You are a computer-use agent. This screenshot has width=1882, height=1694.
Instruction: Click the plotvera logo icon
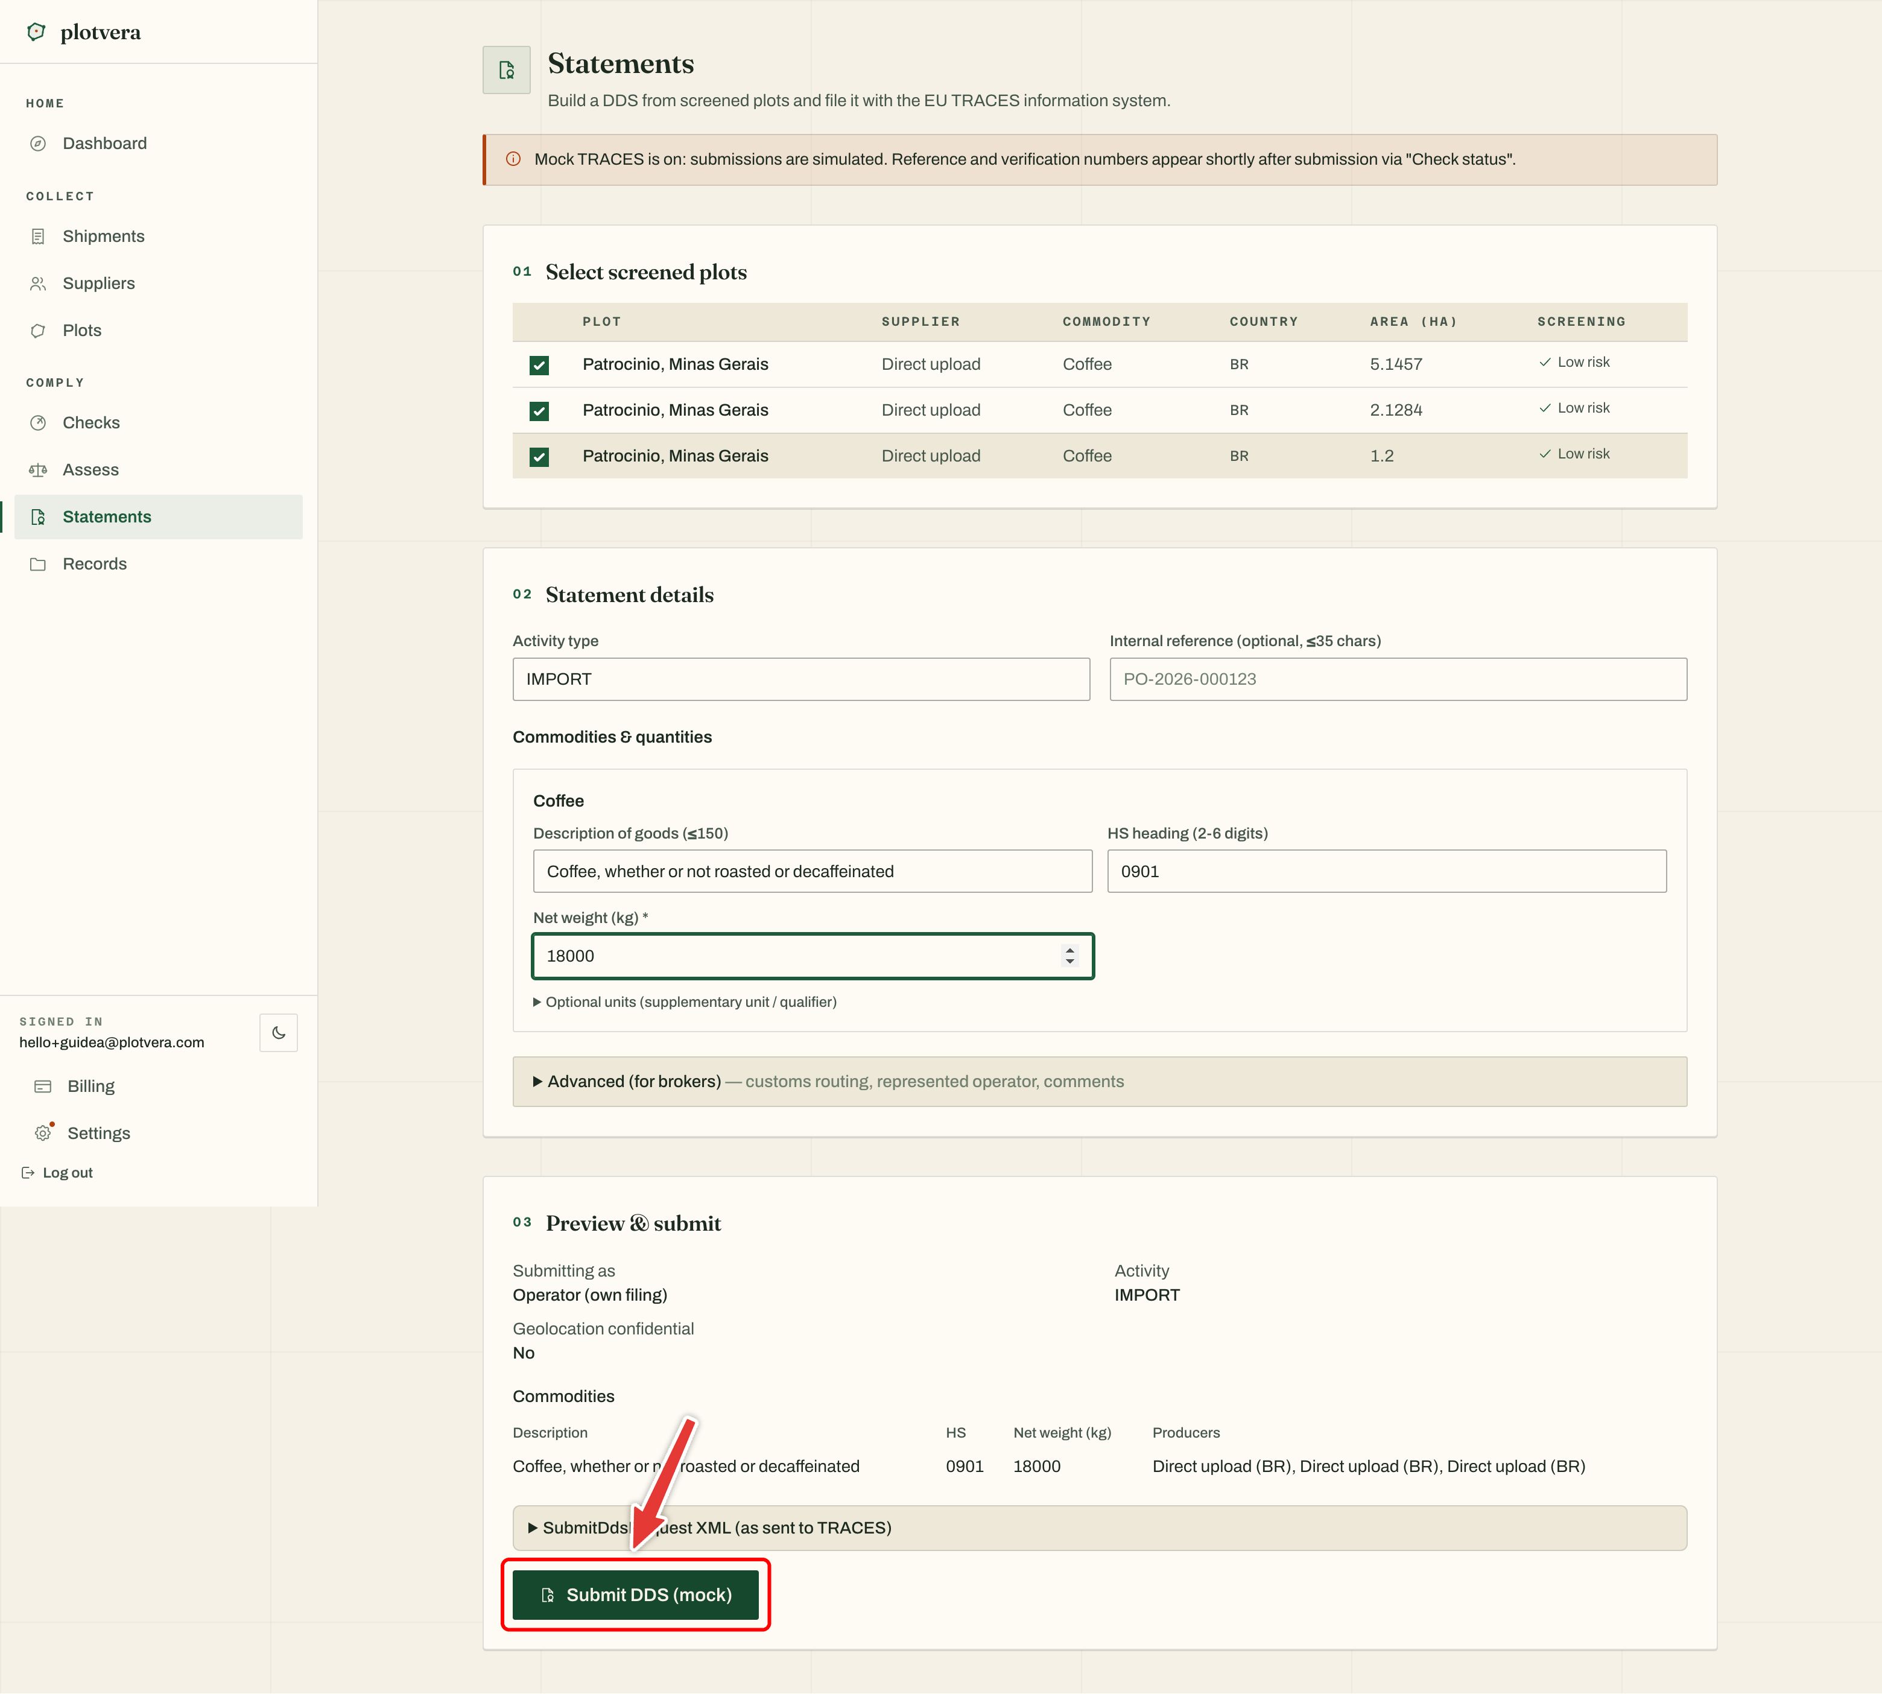(36, 31)
